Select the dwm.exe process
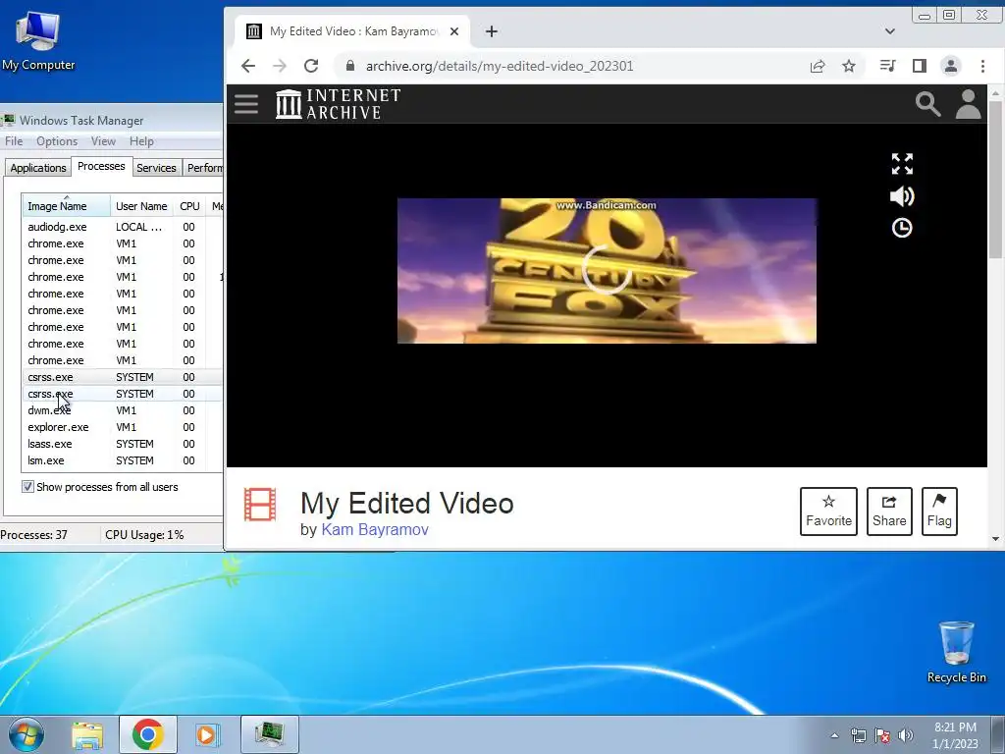 click(x=122, y=410)
